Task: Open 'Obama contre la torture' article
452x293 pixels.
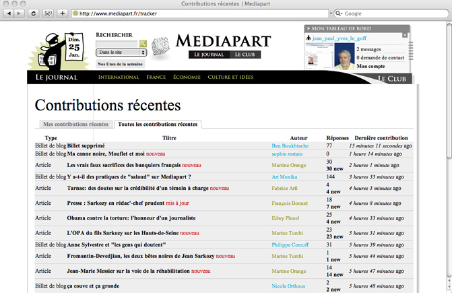Action: (131, 218)
